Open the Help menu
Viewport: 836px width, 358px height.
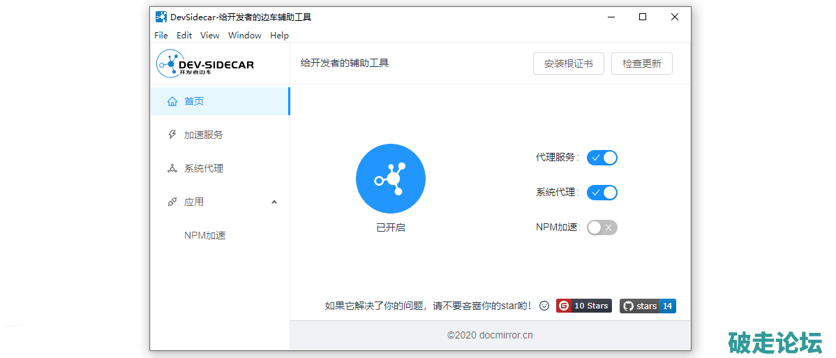pos(279,36)
